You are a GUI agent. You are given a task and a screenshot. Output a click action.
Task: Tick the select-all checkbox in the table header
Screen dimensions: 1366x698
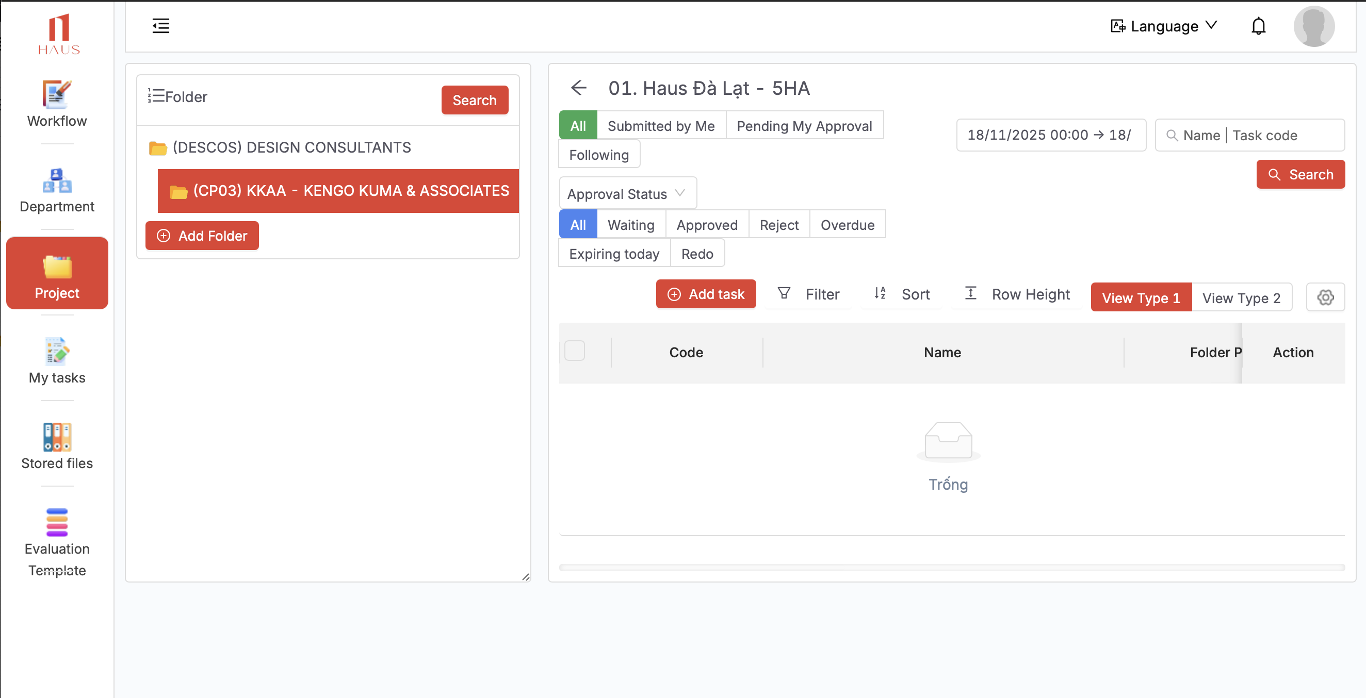574,351
